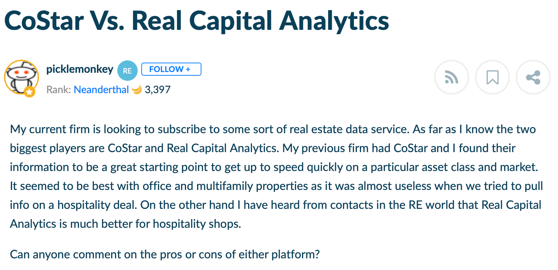Click line starting "info on a hospitality deal"
This screenshot has height=270, width=558.
tap(275, 205)
